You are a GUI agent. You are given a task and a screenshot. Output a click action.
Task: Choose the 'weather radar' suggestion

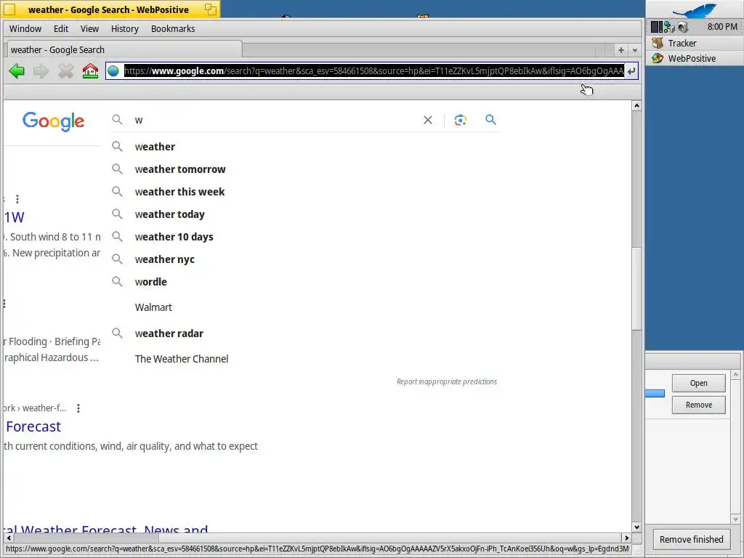click(304, 333)
